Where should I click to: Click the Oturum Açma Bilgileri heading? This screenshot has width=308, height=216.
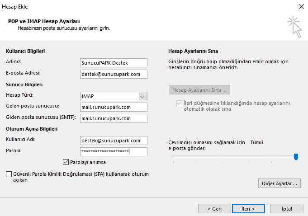[32, 129]
